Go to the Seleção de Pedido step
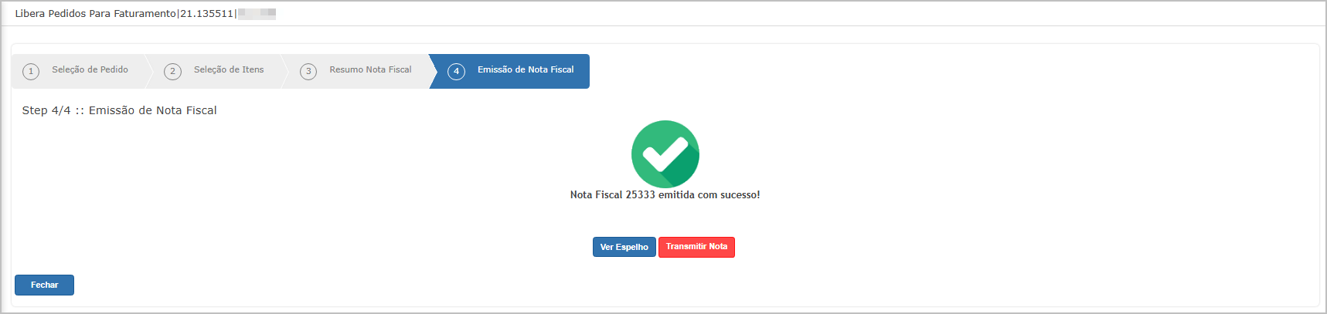This screenshot has height=314, width=1327. click(90, 70)
